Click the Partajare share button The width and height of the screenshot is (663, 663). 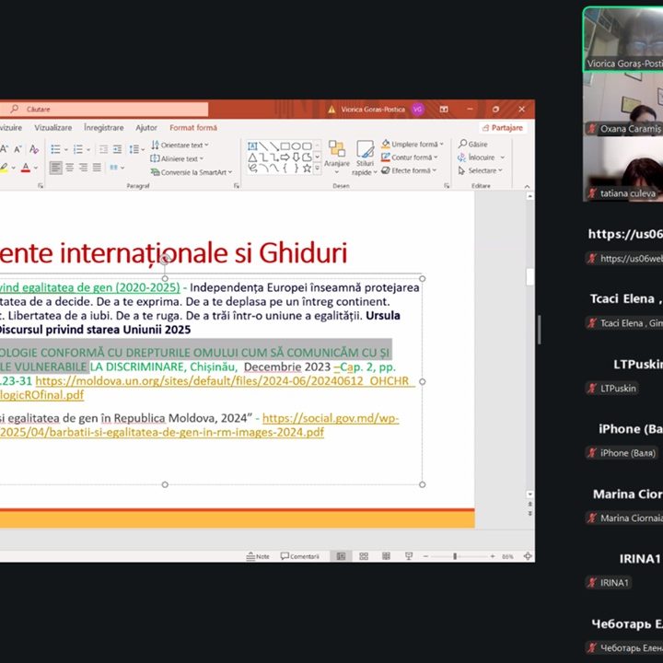[502, 128]
